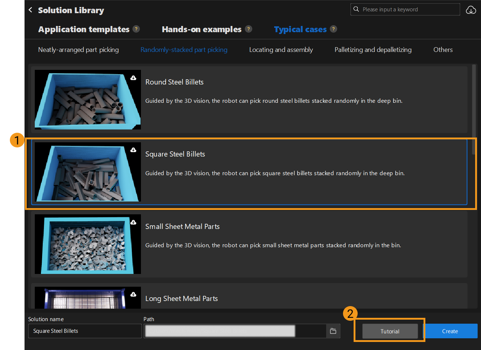
Task: Click the Path label
Action: [149, 319]
